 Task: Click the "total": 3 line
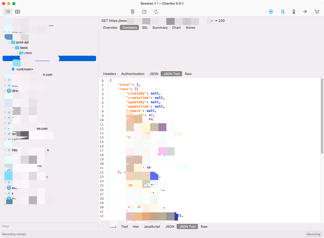pyautogui.click(x=129, y=85)
